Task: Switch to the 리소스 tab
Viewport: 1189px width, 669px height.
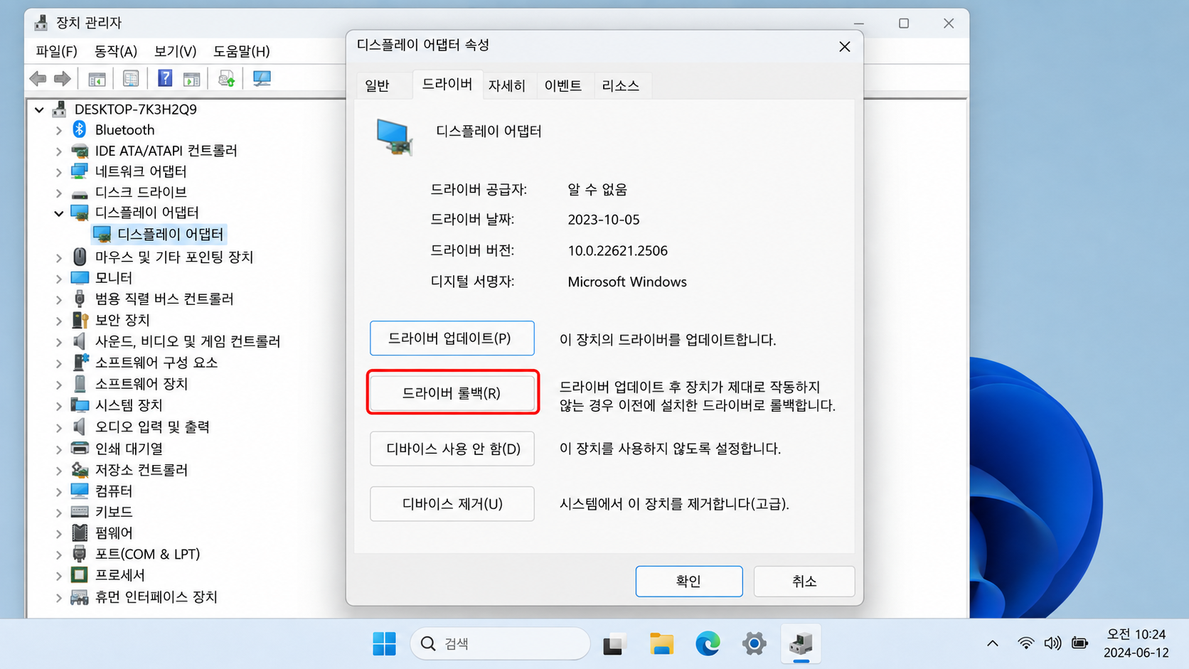Action: [x=620, y=85]
